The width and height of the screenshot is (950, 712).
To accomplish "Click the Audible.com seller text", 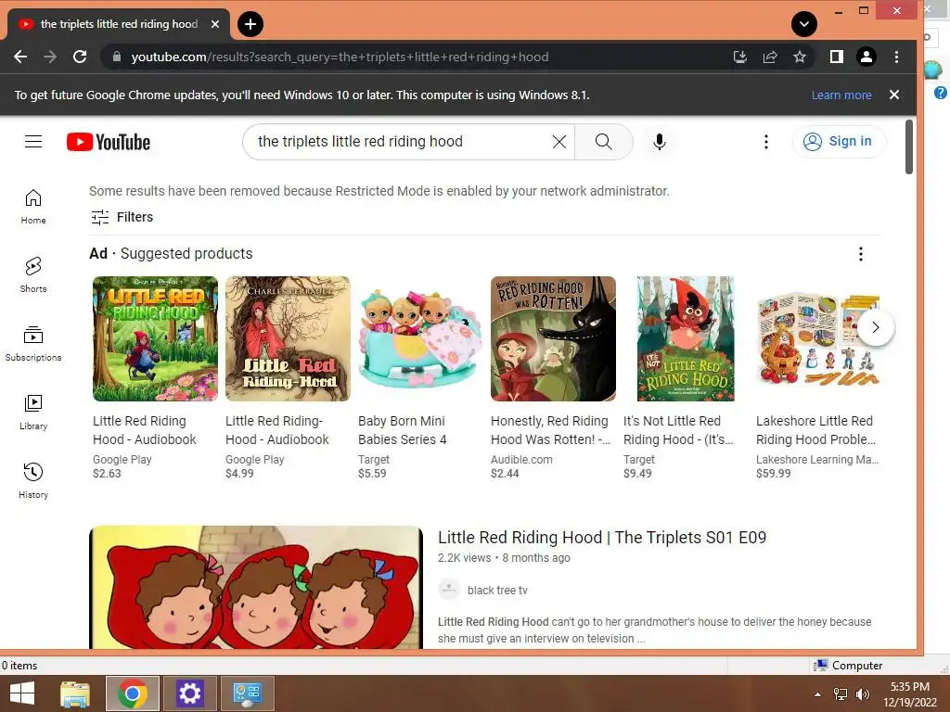I will (x=521, y=460).
